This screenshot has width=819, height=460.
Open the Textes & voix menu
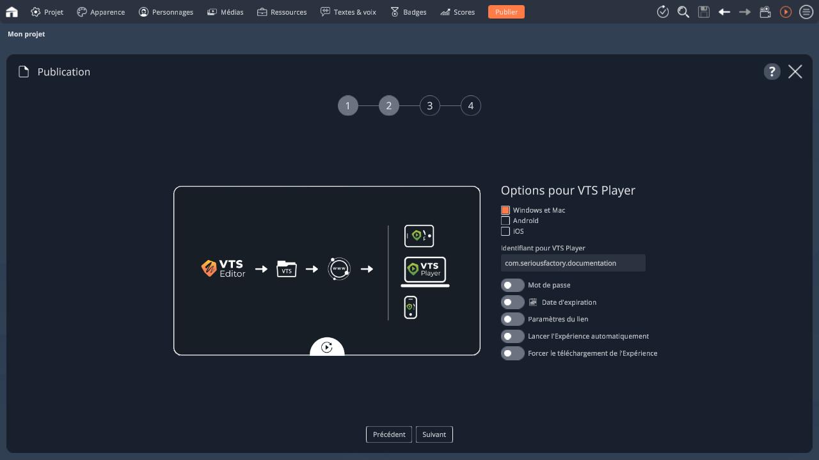point(348,11)
